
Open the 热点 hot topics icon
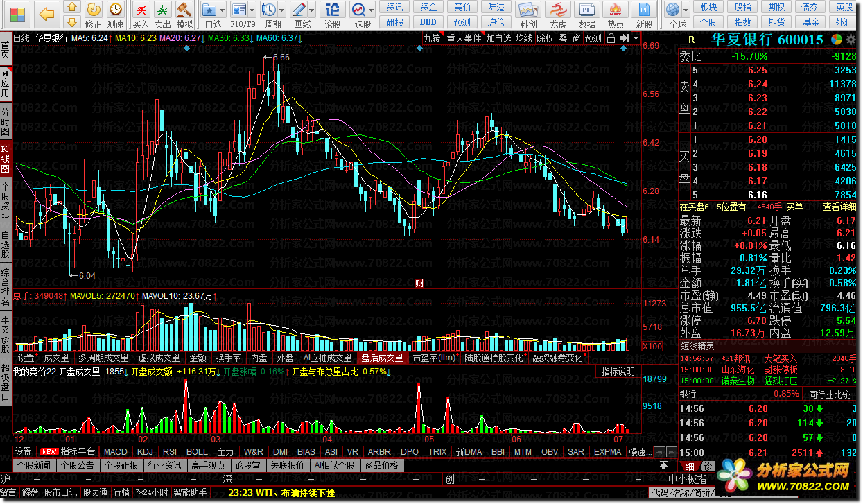point(615,10)
